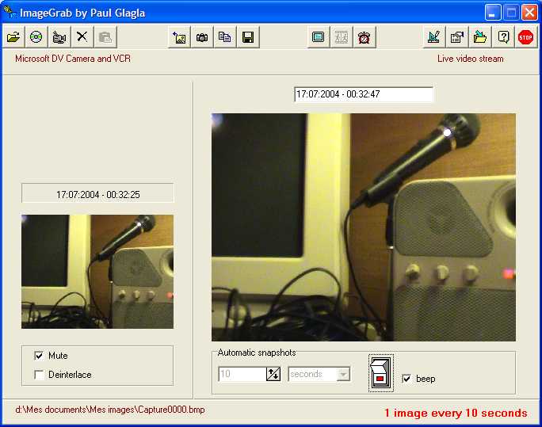Select the video camera capture device icon
The width and height of the screenshot is (542, 427).
point(59,36)
